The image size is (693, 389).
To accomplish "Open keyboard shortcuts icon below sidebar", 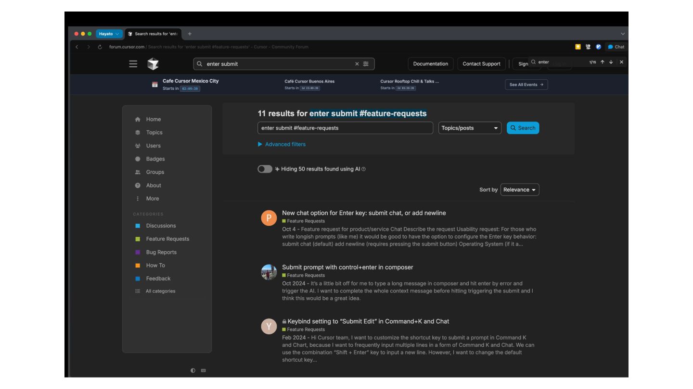I will click(x=203, y=370).
